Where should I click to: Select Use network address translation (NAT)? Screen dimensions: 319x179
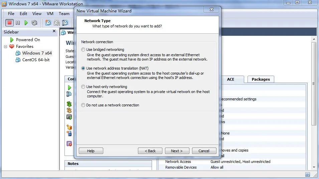pyautogui.click(x=83, y=68)
